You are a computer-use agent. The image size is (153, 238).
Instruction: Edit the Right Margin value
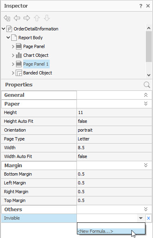(114, 192)
